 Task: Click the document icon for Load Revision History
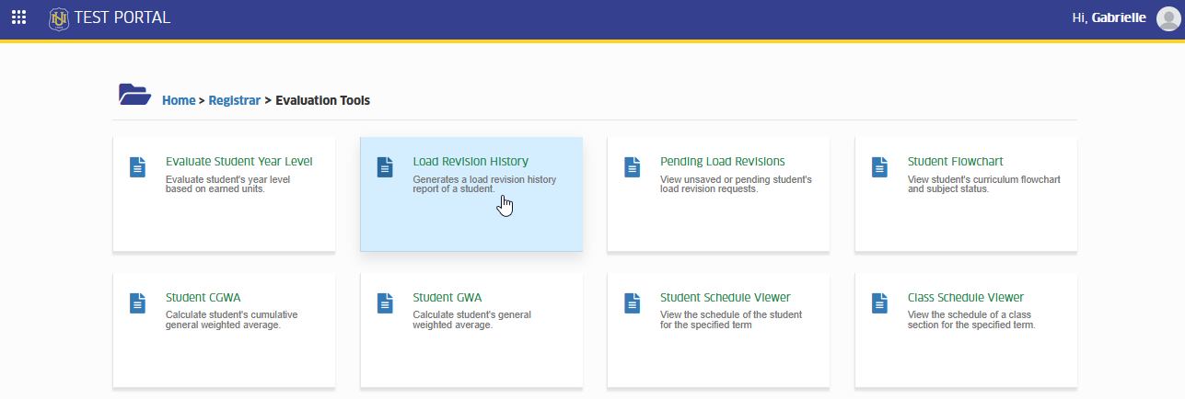pos(385,167)
